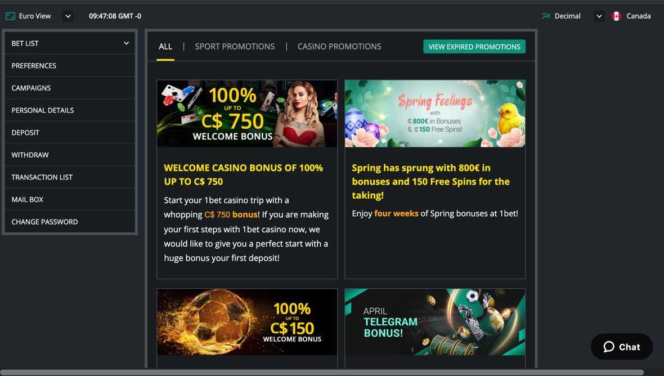
Task: Click the Euro View screen icon
Action: [x=10, y=16]
